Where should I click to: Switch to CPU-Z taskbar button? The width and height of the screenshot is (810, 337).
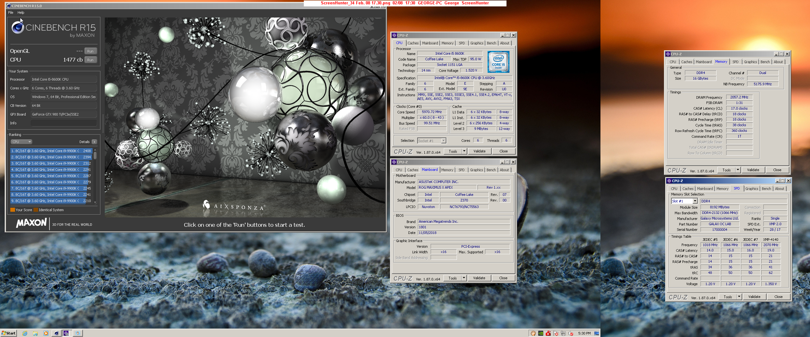click(66, 333)
